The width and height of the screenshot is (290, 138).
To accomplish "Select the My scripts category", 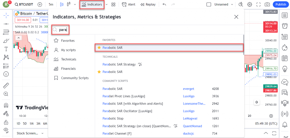I will pyautogui.click(x=65, y=50).
